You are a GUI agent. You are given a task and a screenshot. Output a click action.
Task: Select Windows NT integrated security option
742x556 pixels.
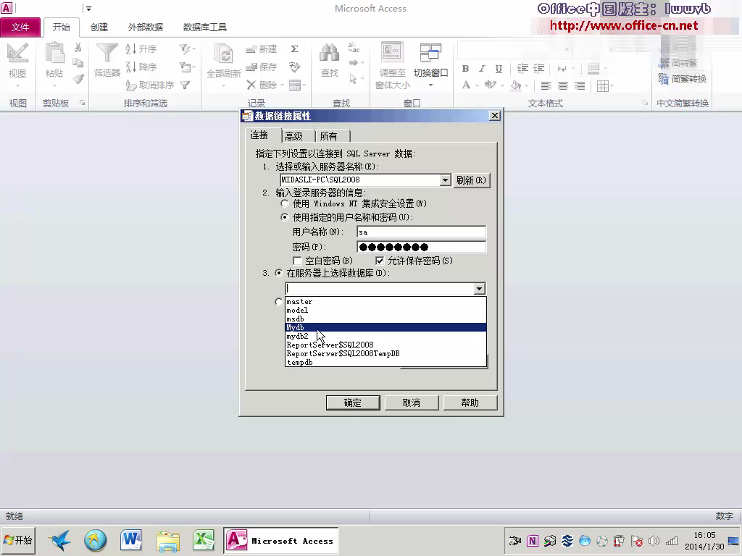coord(284,203)
